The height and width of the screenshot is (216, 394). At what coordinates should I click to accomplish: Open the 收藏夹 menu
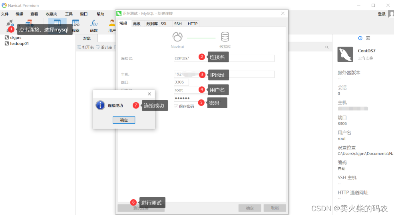(x=51, y=14)
